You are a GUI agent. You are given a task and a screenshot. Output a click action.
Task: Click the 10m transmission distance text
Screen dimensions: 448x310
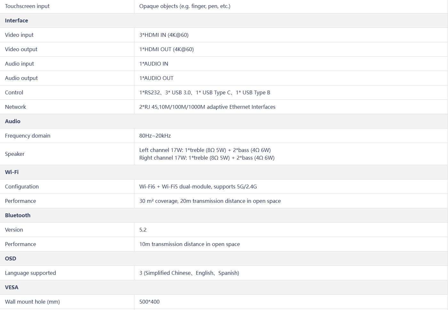coord(189,244)
